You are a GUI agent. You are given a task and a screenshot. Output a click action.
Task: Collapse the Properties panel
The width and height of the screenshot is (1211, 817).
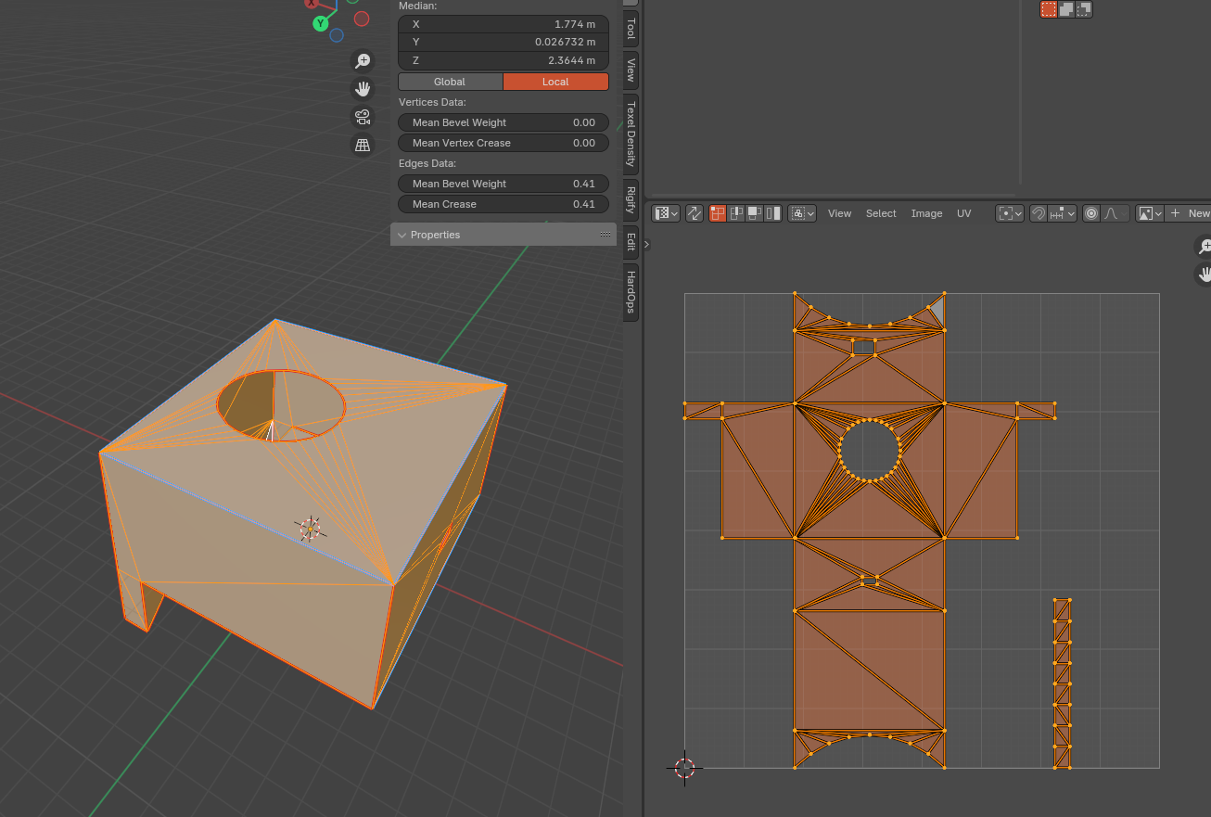[x=402, y=235]
